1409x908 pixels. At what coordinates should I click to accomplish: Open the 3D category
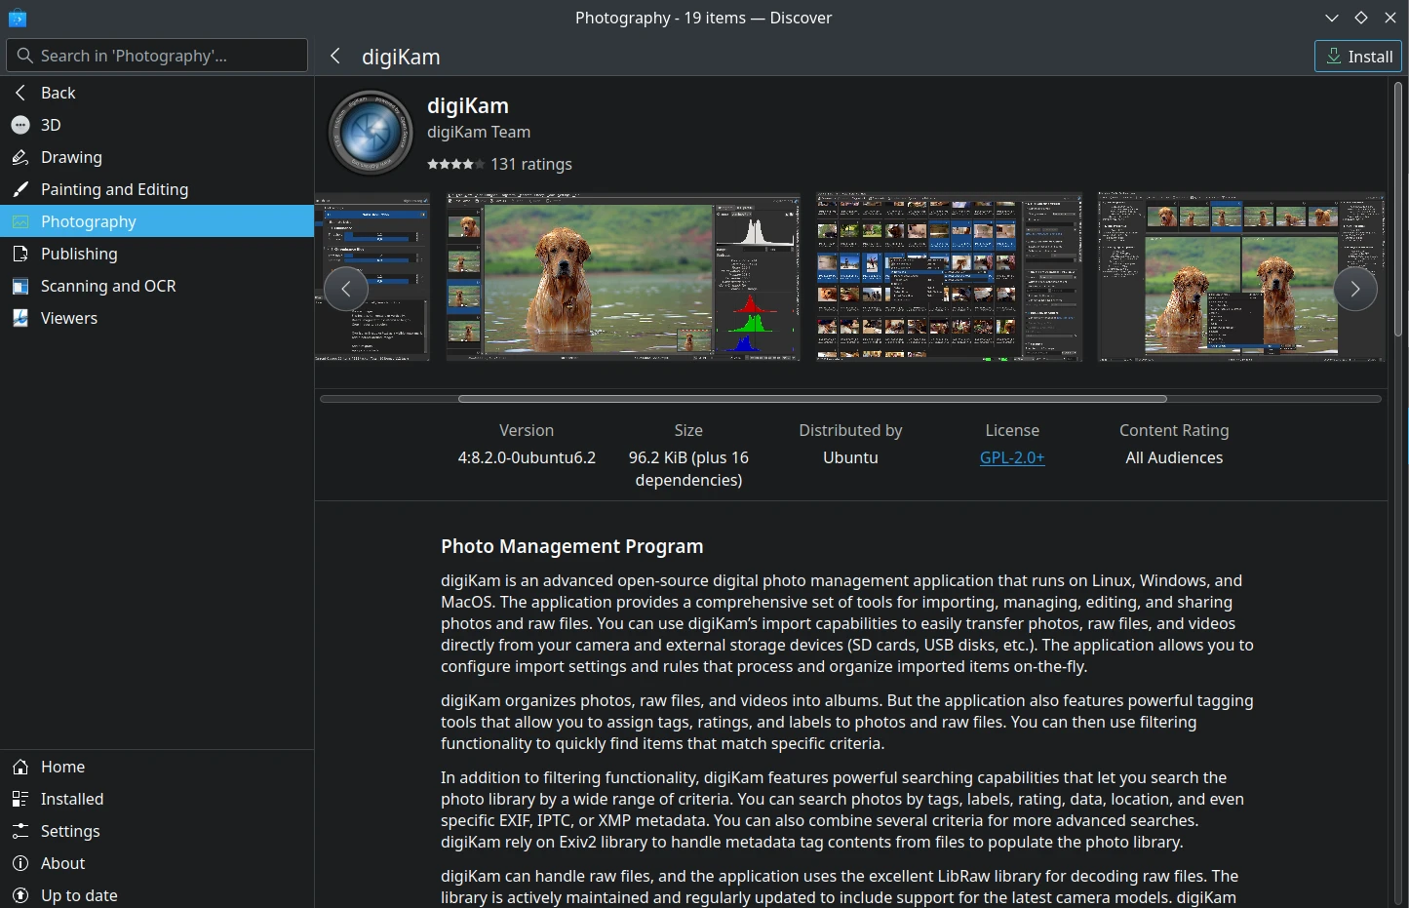[x=50, y=125]
